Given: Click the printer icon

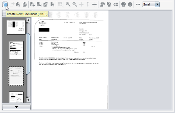Looking at the screenshot, I should pos(123,5).
